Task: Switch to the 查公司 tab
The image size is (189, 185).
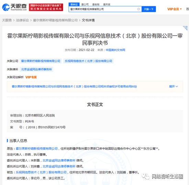Action: (85, 4)
